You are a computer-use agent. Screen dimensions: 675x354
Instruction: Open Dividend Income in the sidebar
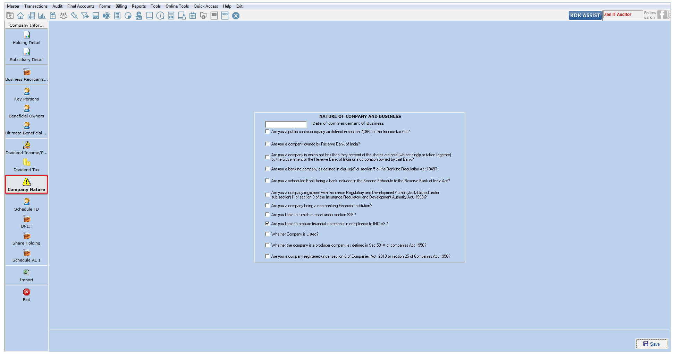click(x=26, y=148)
